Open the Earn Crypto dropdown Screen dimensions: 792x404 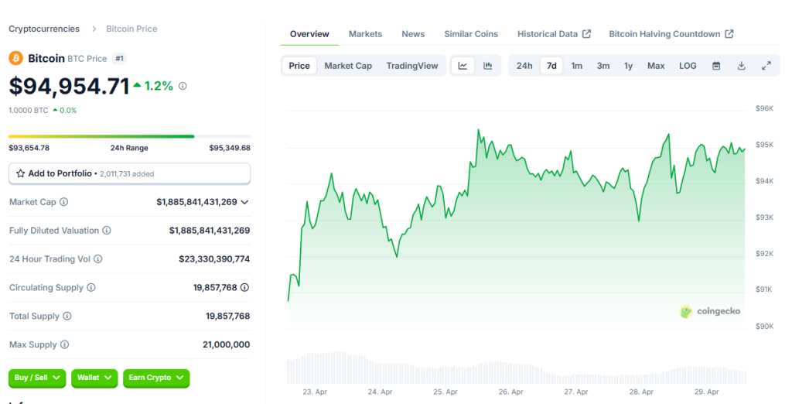tap(156, 378)
